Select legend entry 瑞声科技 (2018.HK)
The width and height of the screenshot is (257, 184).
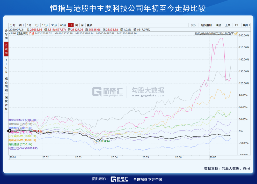(x=20, y=128)
